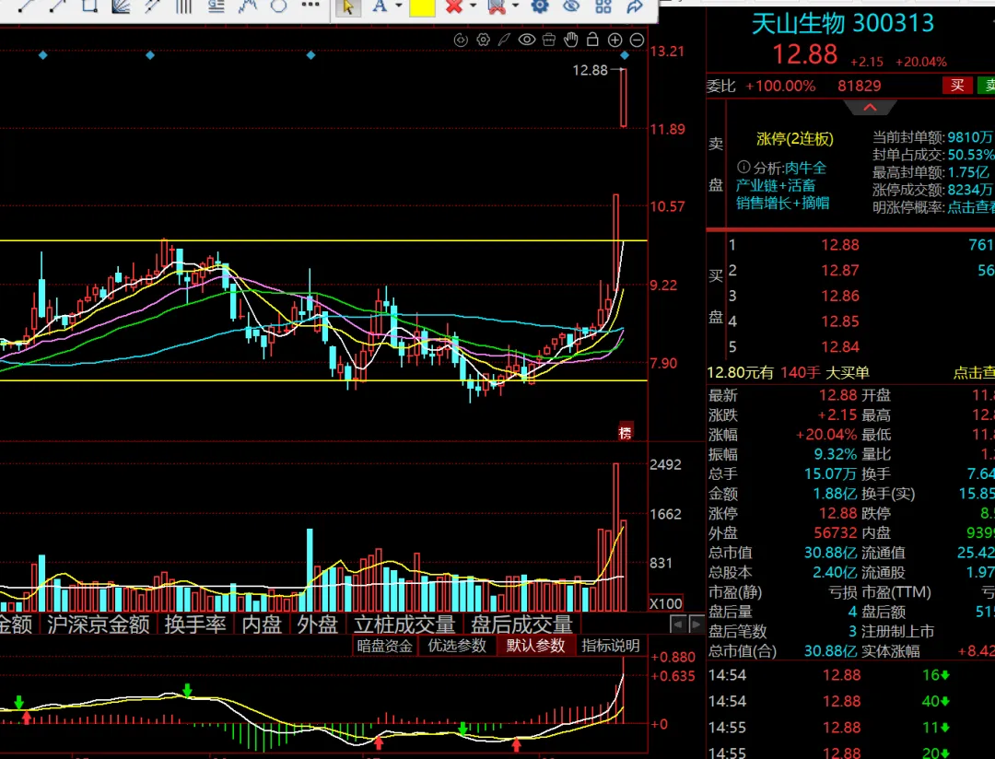This screenshot has height=759, width=995.
Task: Collapse the limit-up info panel chevron
Action: click(870, 107)
